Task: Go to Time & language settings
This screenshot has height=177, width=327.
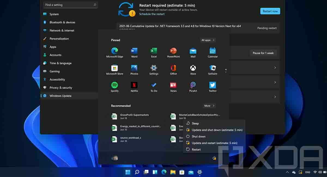Action: (69, 63)
